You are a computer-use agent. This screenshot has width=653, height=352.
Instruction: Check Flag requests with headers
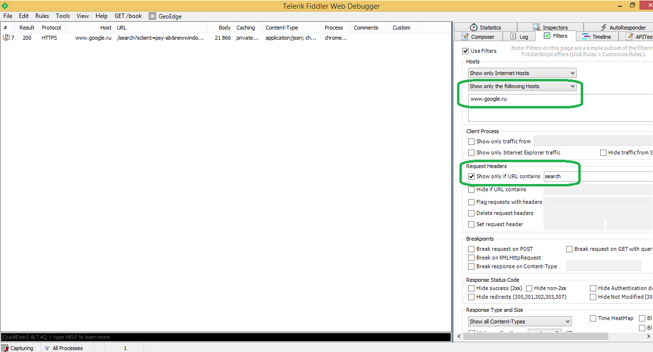(471, 202)
